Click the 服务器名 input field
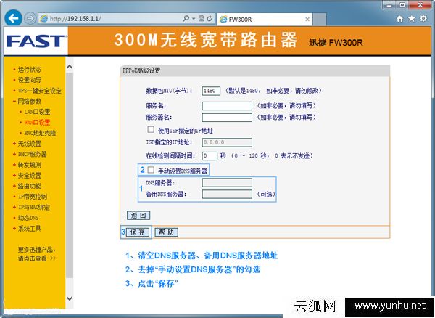 pyautogui.click(x=227, y=118)
